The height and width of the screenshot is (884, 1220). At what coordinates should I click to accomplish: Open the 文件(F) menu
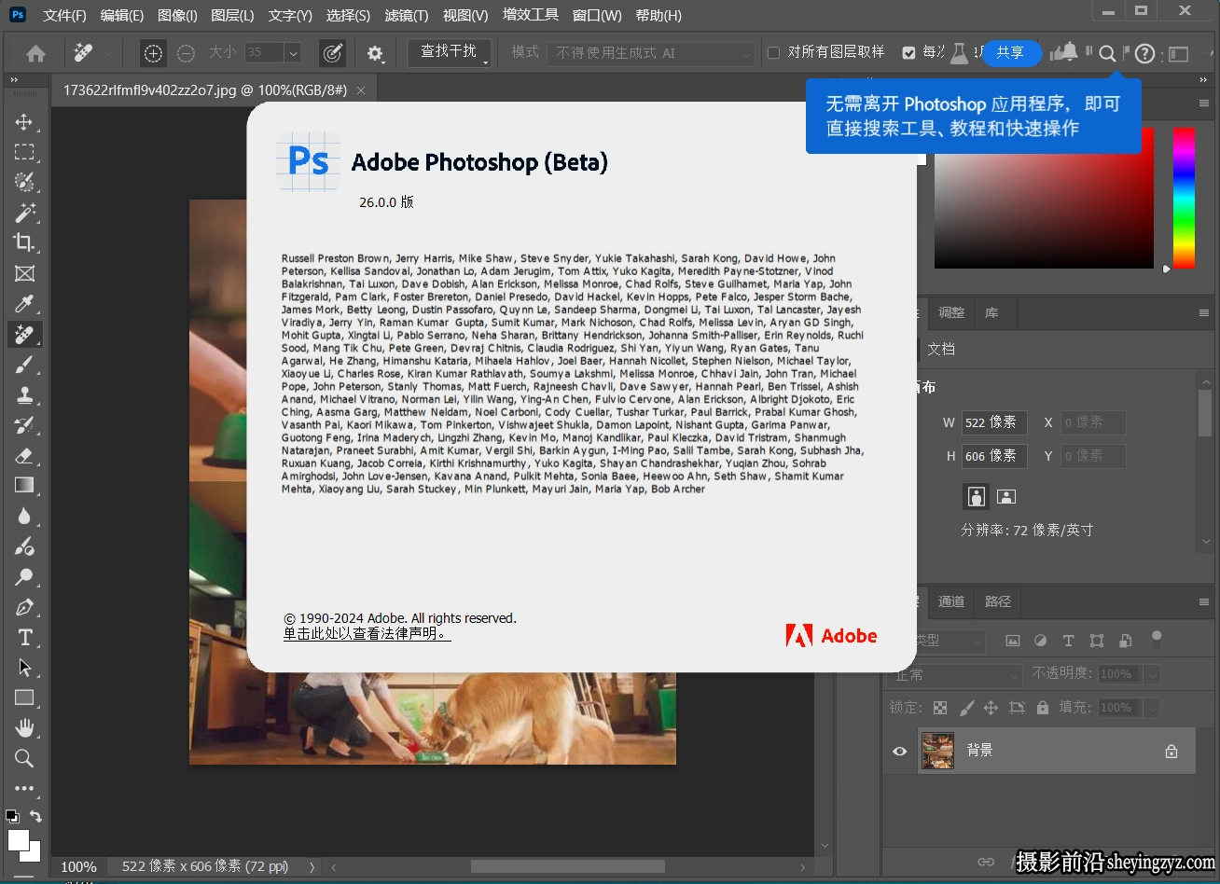click(64, 15)
